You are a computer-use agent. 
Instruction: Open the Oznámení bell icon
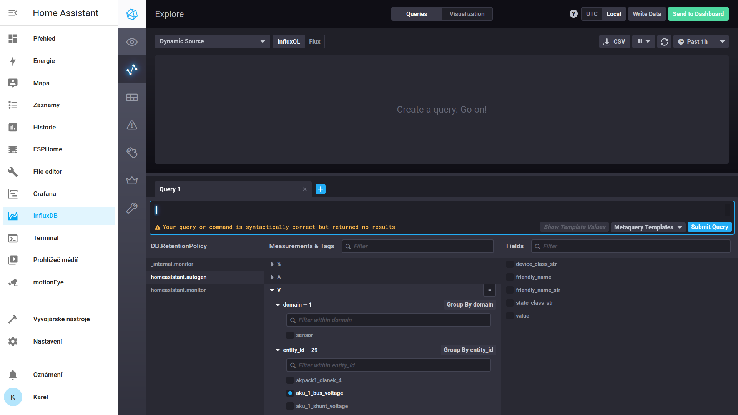13,375
